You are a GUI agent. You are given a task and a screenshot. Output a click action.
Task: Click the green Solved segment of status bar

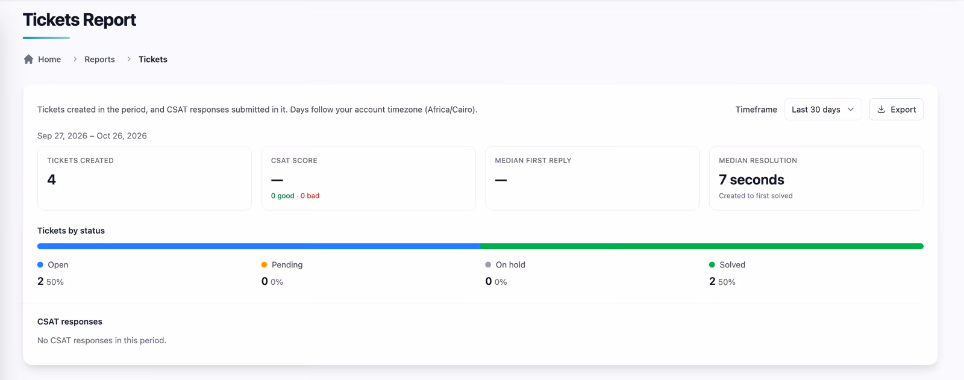point(702,246)
